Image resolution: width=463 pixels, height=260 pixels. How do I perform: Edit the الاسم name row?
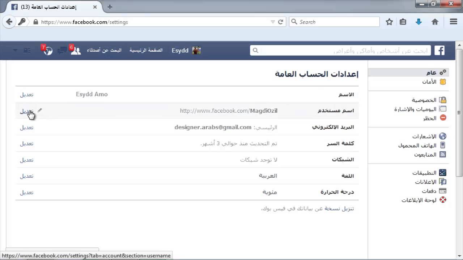click(27, 95)
